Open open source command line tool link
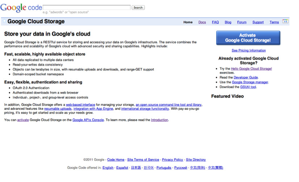This screenshot has width=299, height=182. tap(168, 105)
